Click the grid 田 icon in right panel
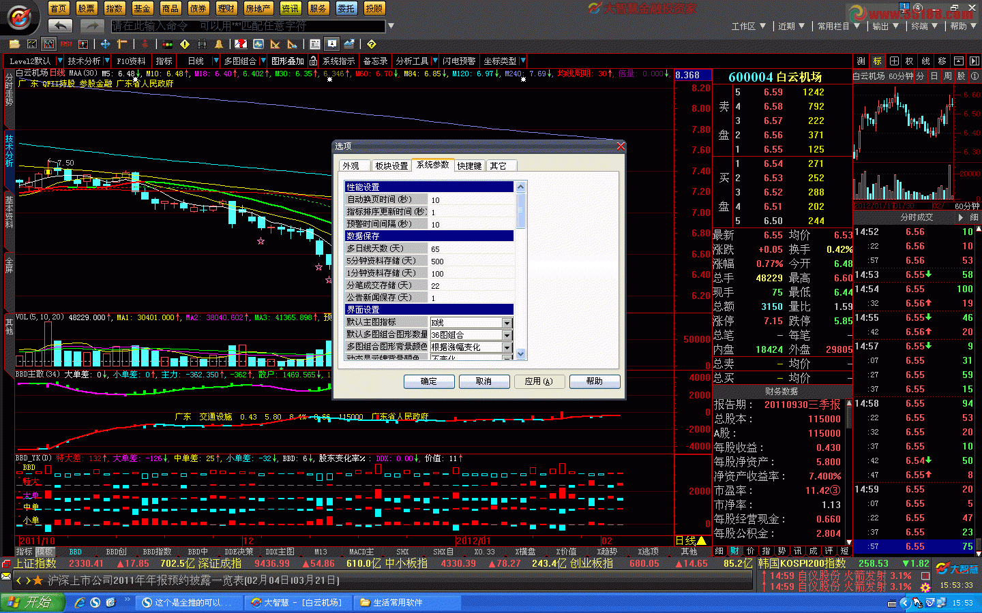The image size is (982, 613). pyautogui.click(x=894, y=61)
